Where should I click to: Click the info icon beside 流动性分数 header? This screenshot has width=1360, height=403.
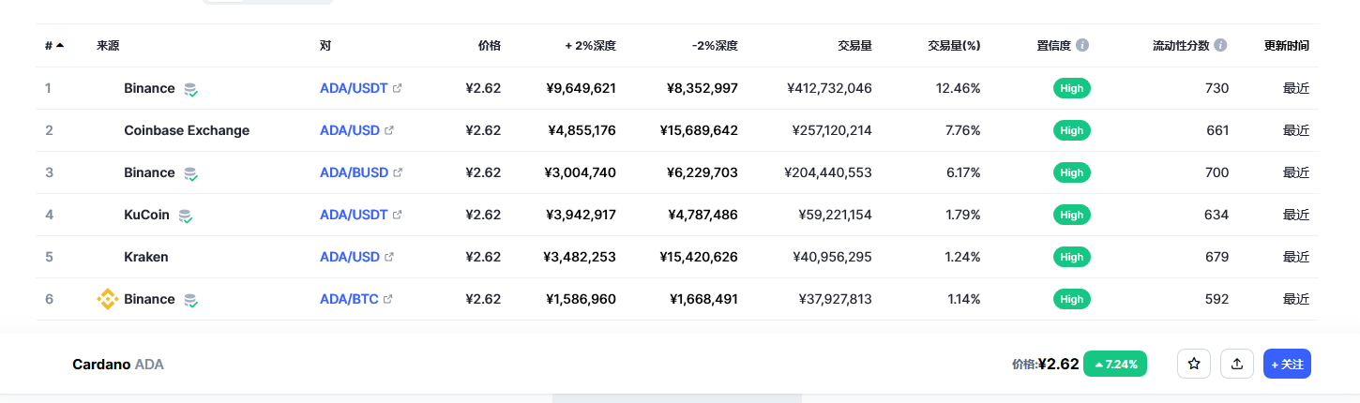click(x=1220, y=45)
